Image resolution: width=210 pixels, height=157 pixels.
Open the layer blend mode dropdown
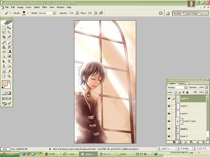pyautogui.click(x=186, y=88)
